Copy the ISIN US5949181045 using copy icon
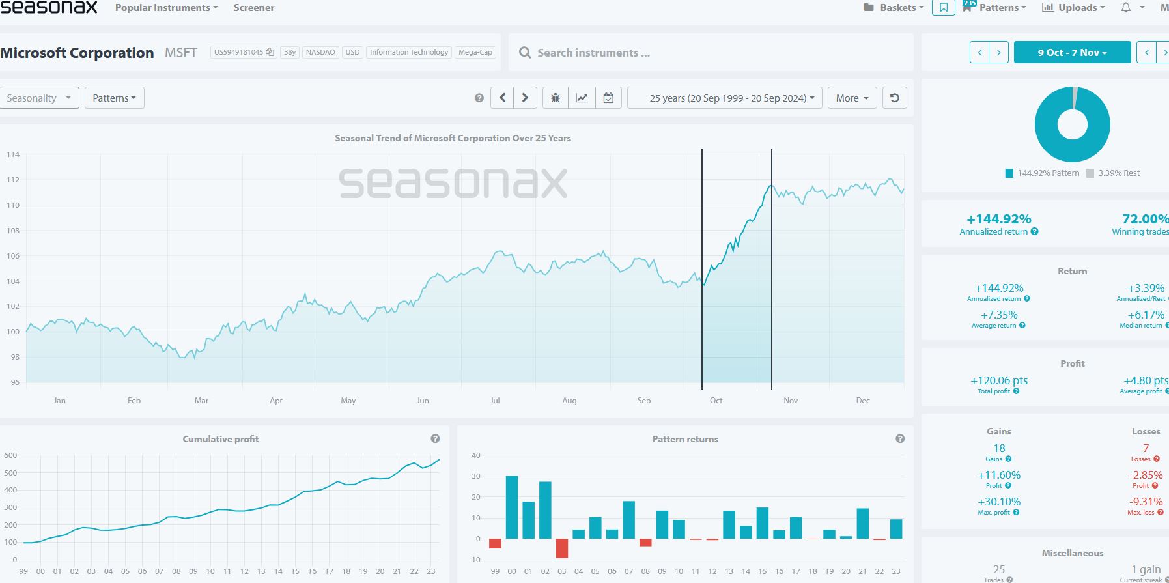1169x583 pixels. point(270,52)
